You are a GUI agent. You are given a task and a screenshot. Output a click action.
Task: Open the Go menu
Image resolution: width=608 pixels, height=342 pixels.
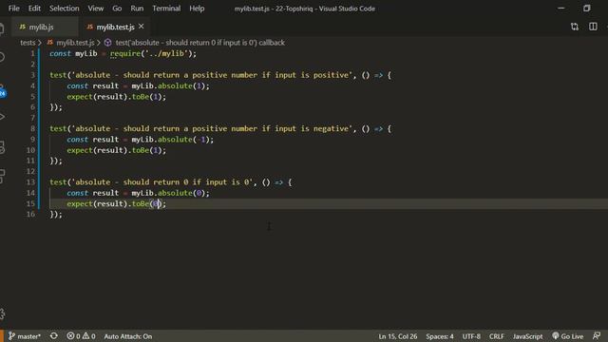(117, 9)
